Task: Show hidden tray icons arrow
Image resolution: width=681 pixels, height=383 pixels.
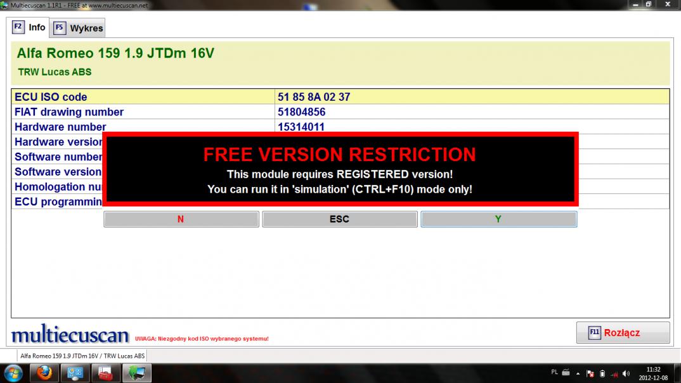Action: point(578,373)
